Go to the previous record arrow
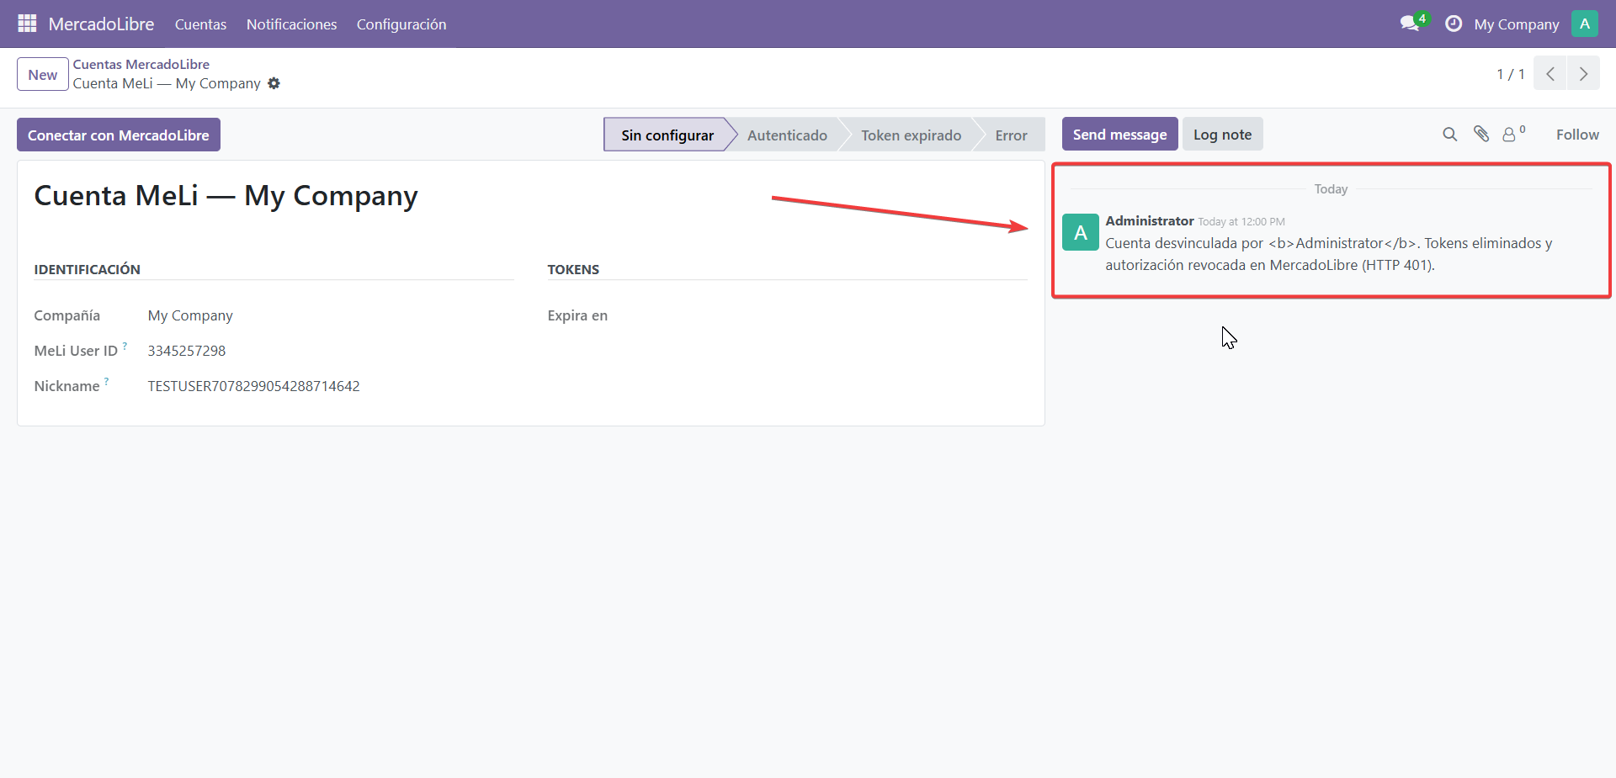This screenshot has height=778, width=1616. point(1550,74)
